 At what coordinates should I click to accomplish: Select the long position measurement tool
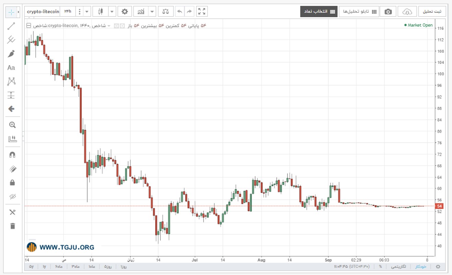[11, 95]
